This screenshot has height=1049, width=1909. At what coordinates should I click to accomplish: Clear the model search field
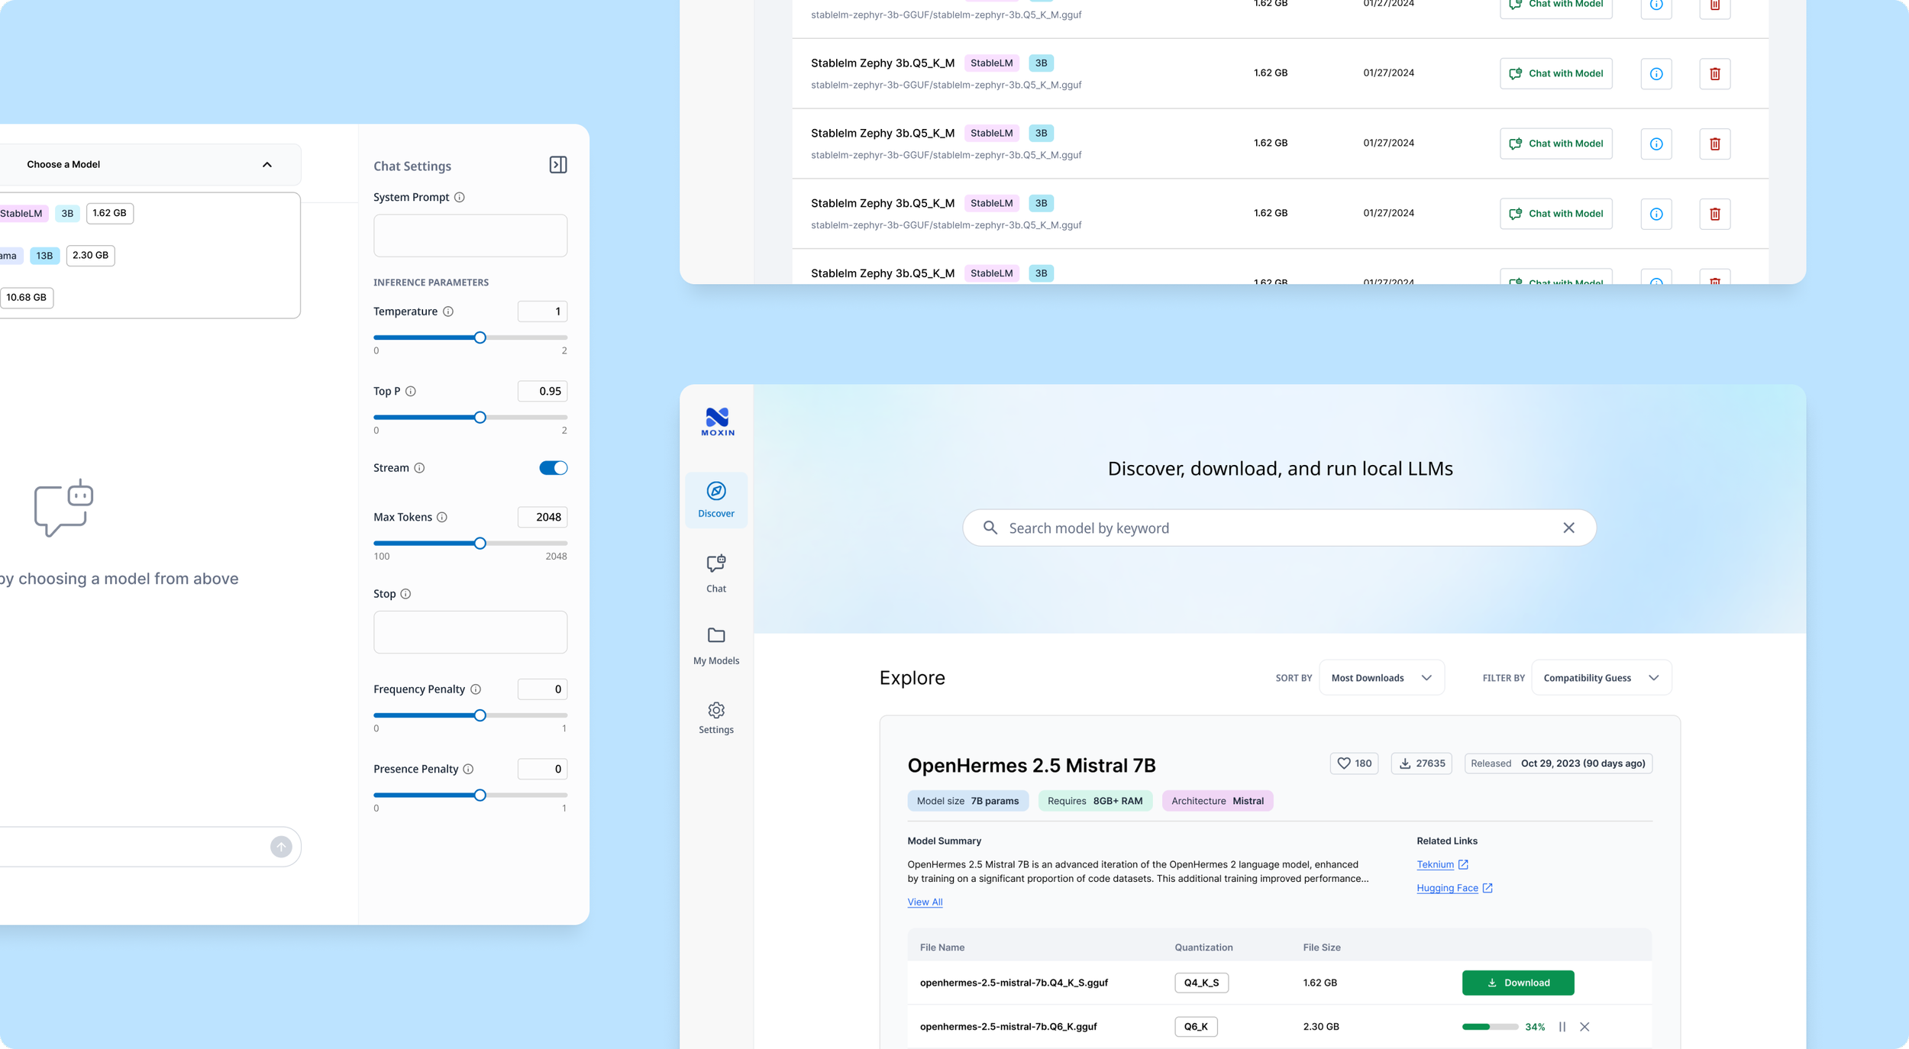coord(1568,528)
